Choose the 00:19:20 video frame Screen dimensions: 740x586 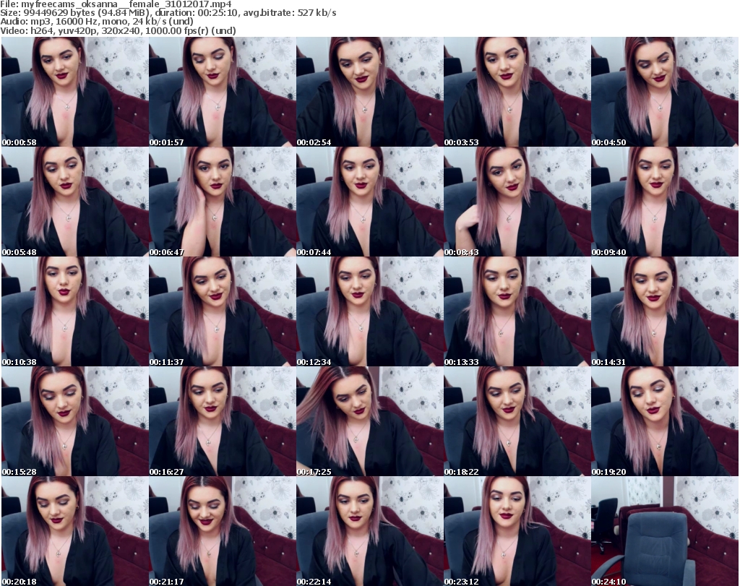(x=665, y=421)
